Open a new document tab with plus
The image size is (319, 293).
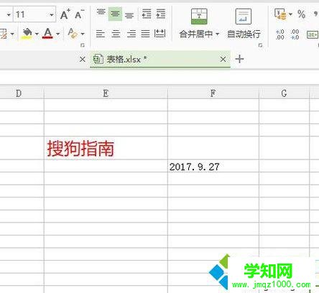tap(239, 59)
